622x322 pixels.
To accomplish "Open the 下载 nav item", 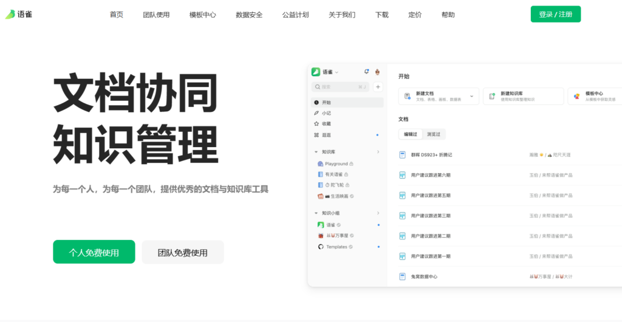I will [x=382, y=15].
